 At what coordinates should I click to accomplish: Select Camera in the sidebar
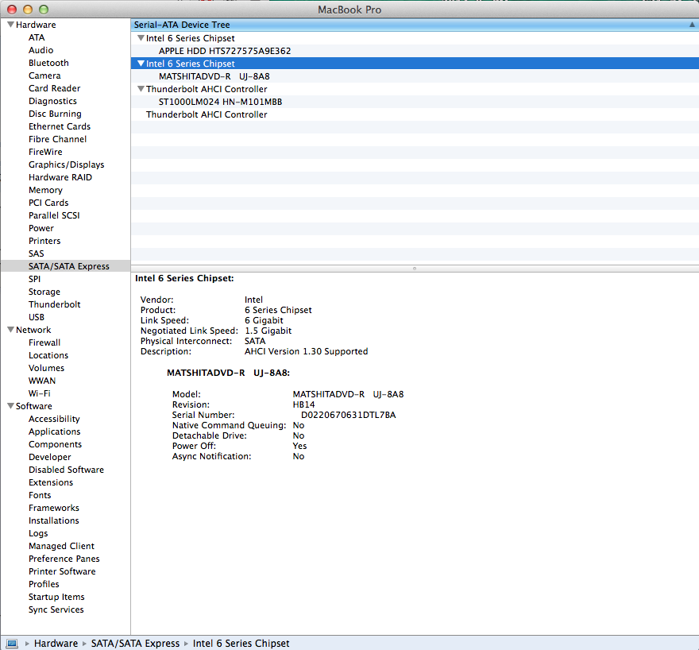point(44,75)
